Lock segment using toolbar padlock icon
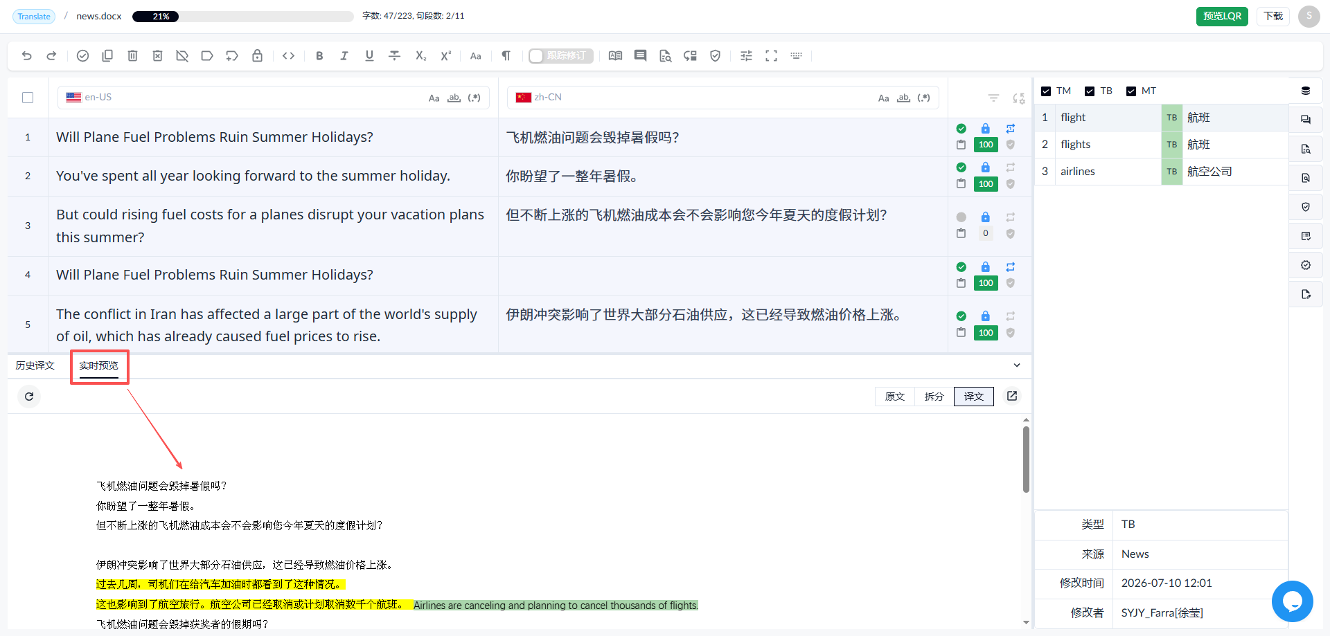The width and height of the screenshot is (1330, 636). coord(257,56)
